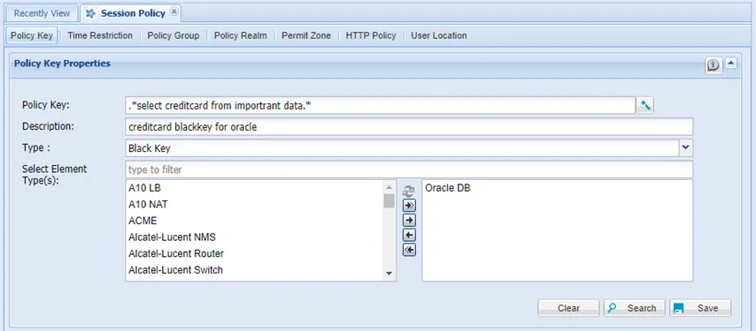Select the User Location sub-tab
This screenshot has width=756, height=331.
[438, 35]
